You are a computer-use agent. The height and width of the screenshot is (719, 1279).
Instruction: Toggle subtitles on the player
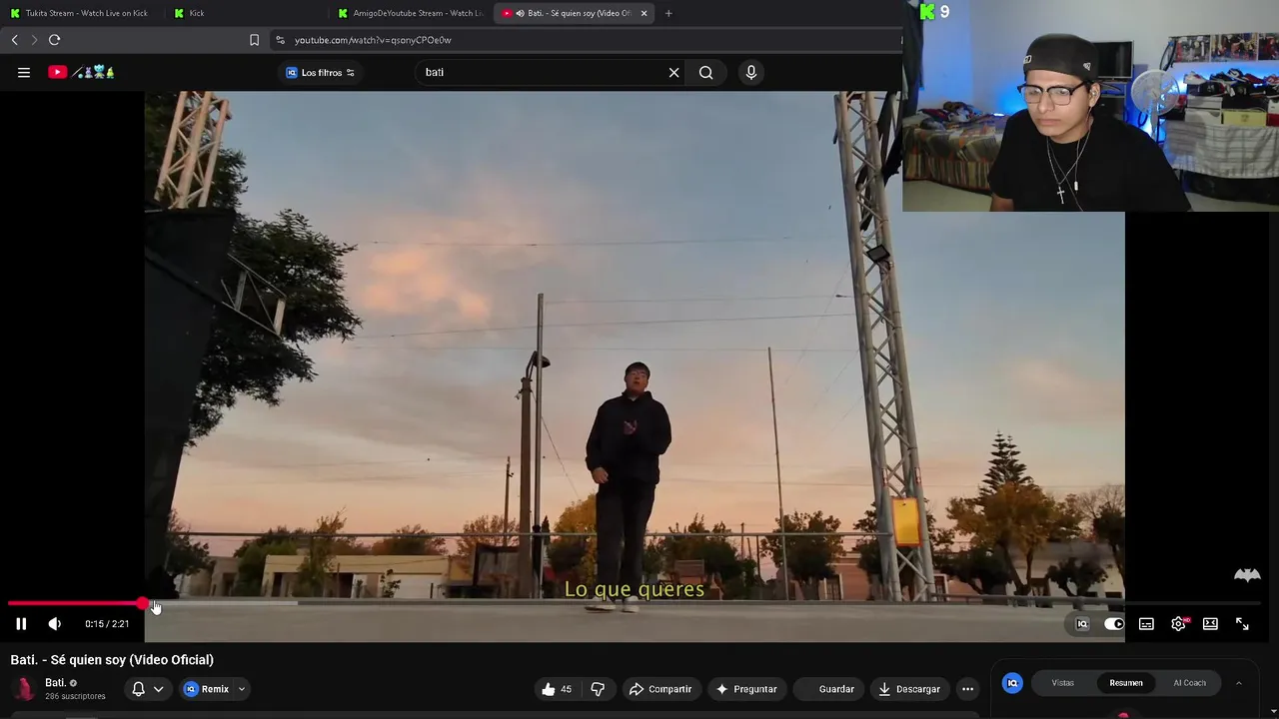point(1146,624)
